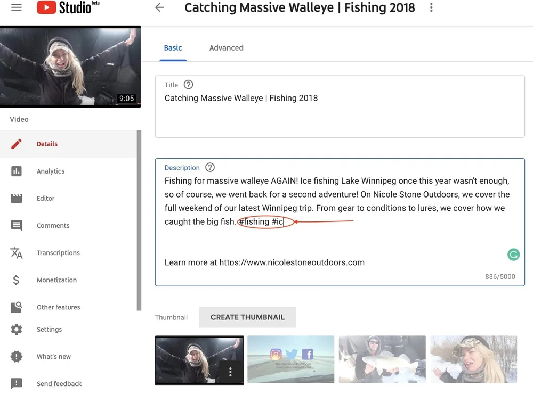
Task: Open the Monetization section
Action: (x=56, y=280)
